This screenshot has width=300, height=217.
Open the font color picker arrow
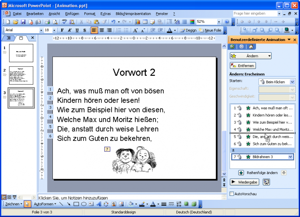175,30
